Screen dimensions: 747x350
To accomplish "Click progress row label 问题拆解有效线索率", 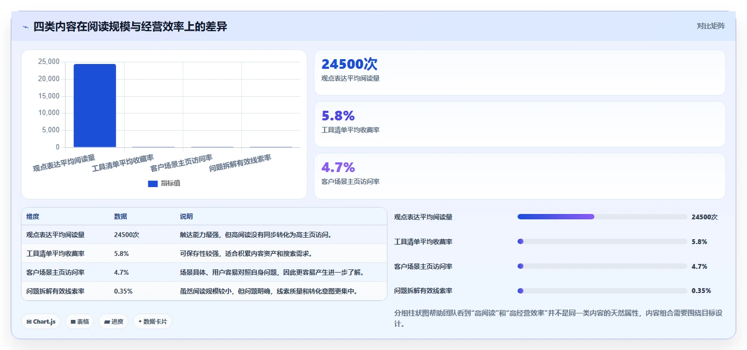I will pos(423,291).
